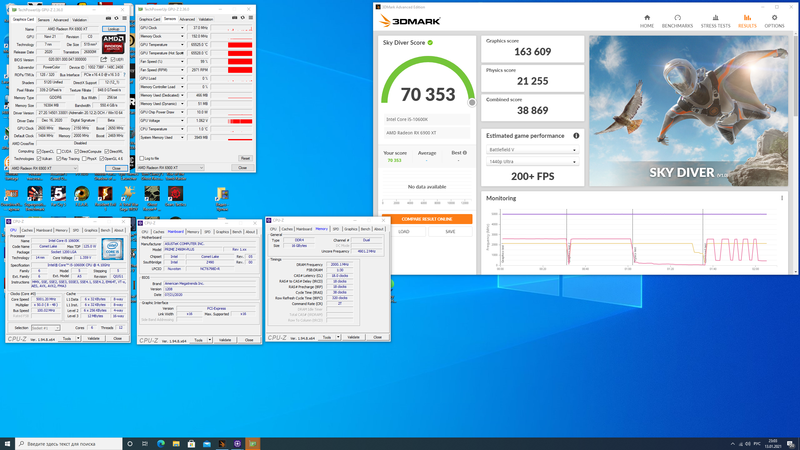Switch to Graphics tab in CPU-Z Memory window

click(x=351, y=229)
